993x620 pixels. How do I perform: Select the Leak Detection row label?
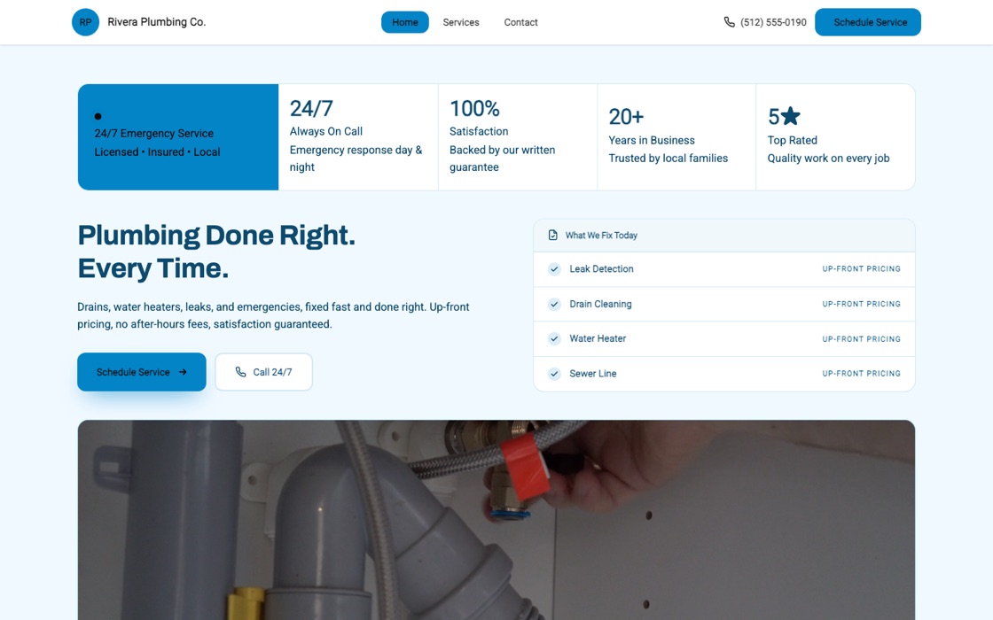click(x=601, y=269)
